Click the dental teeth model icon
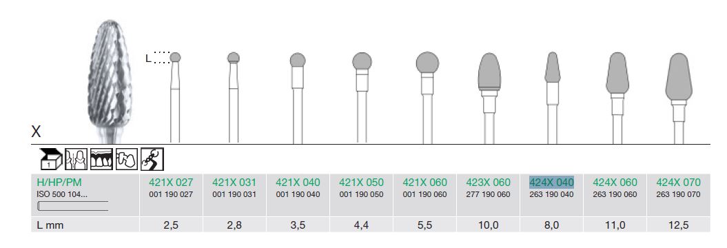 (x=101, y=159)
